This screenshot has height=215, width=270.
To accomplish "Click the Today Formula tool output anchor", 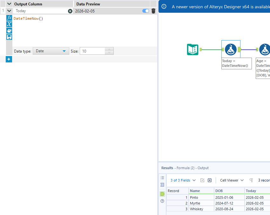I will coord(240,50).
